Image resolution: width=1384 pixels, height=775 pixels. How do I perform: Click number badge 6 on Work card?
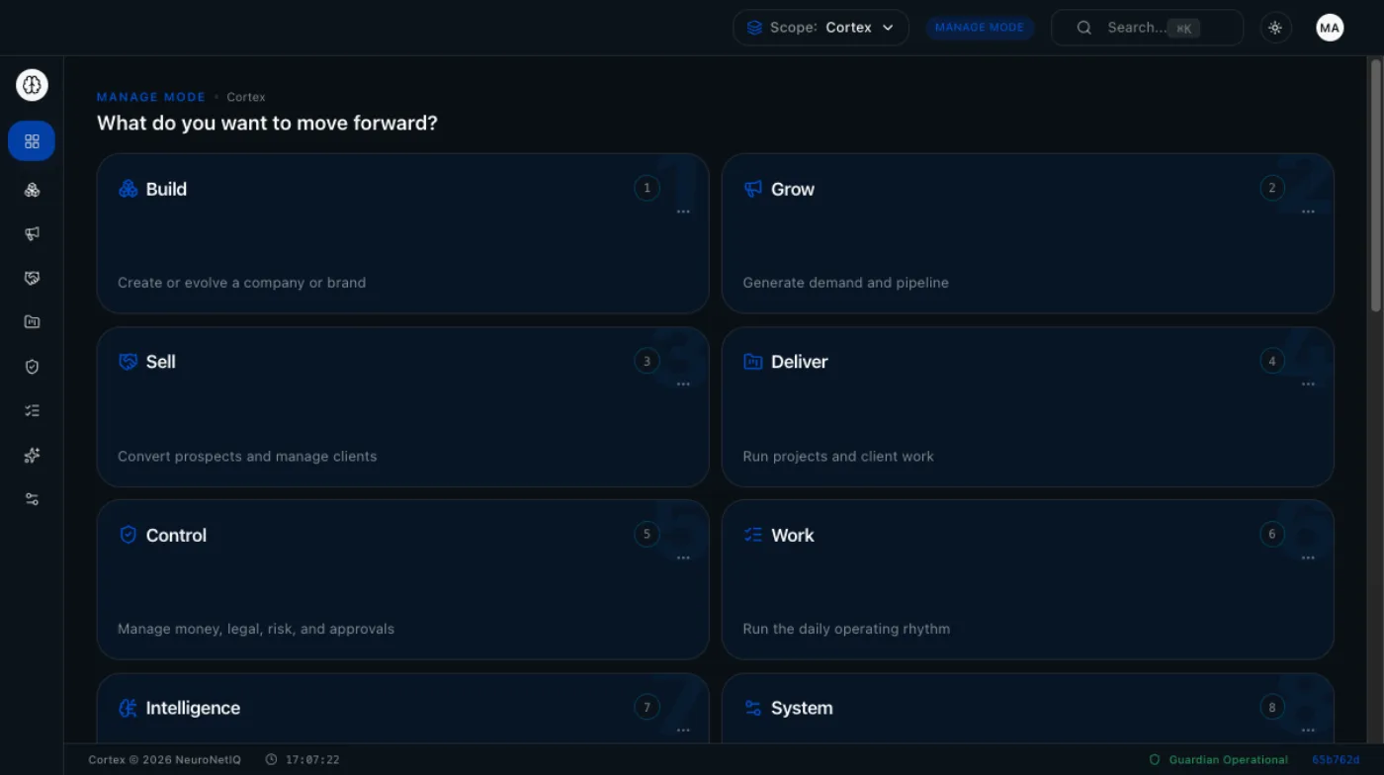point(1272,534)
